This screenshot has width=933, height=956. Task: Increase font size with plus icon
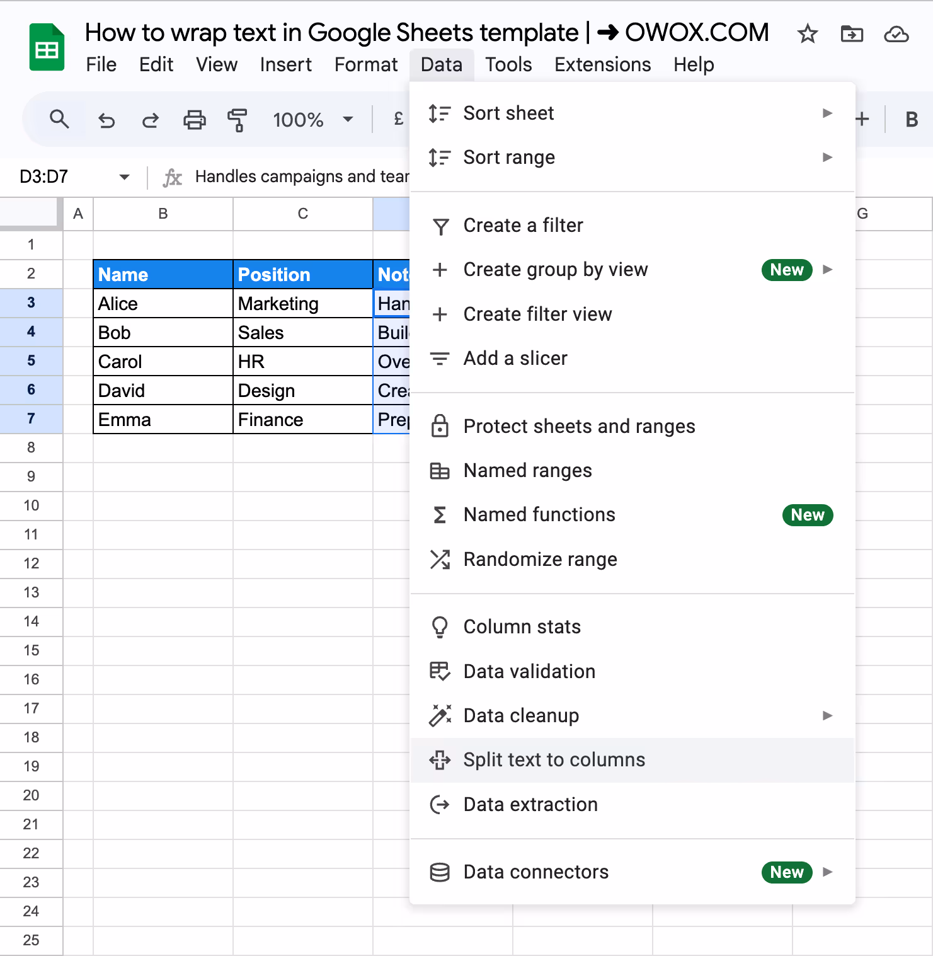(862, 119)
